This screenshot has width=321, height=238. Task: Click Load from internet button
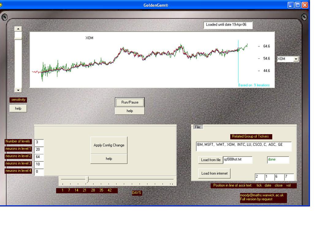click(x=214, y=173)
